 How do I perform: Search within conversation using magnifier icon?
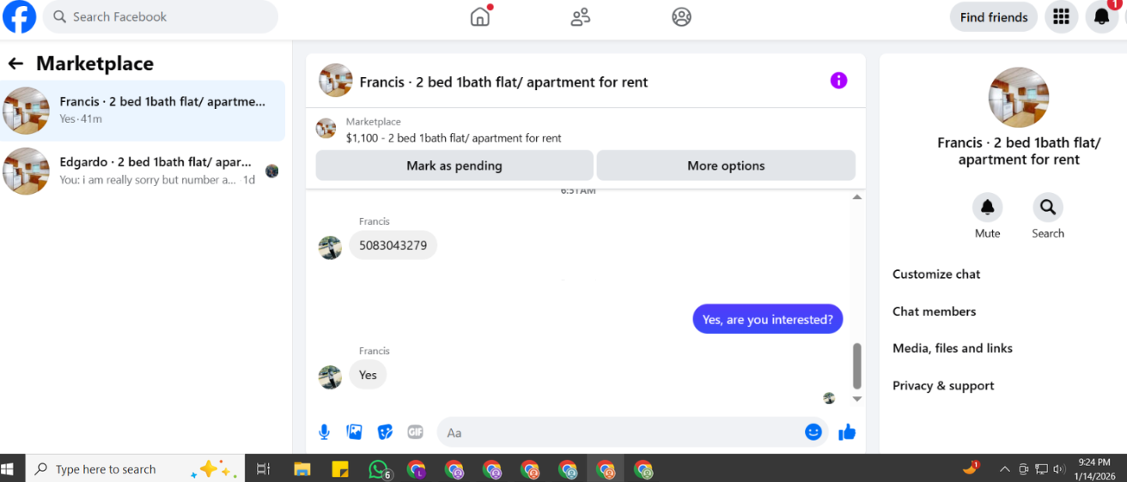[x=1047, y=207]
